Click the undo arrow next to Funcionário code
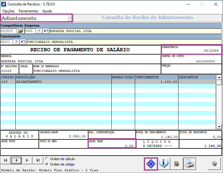Image resolution: width=223 pixels, height=173 pixels. tap(23, 42)
